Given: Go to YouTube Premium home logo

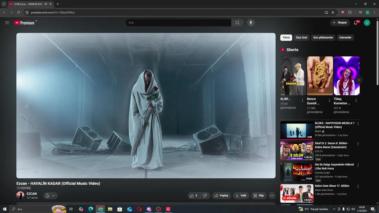Looking at the screenshot, I should 24,23.
